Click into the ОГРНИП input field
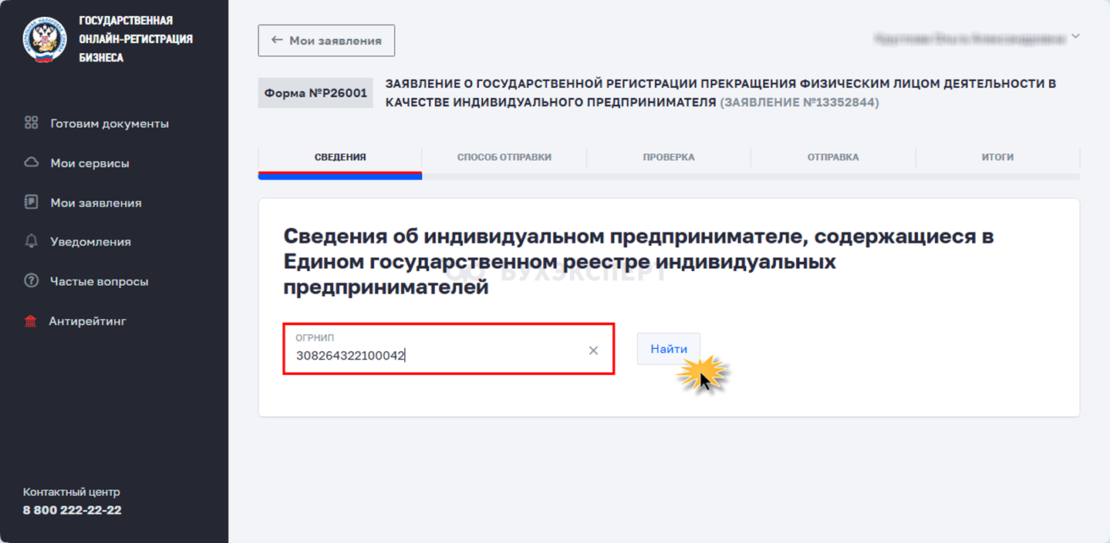Viewport: 1110px width, 543px height. 432,356
